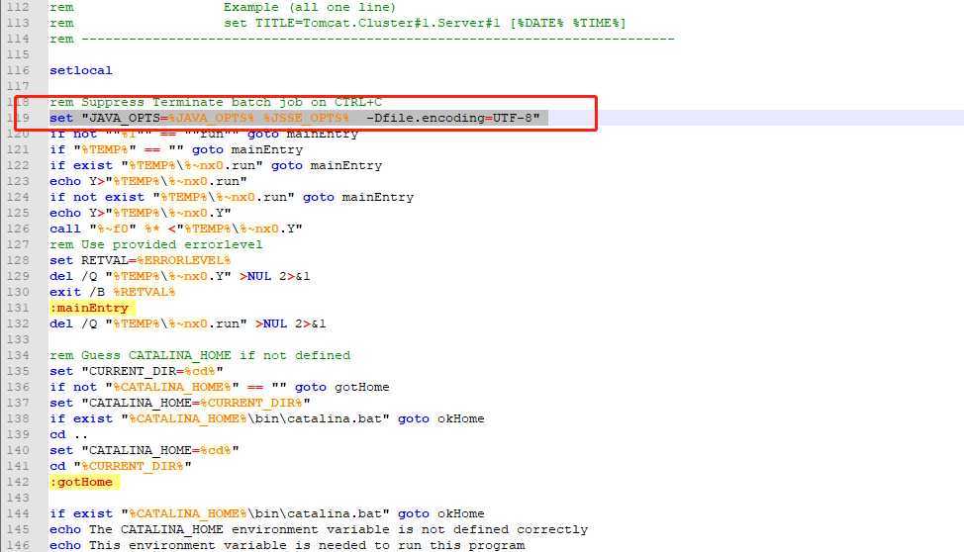
Task: Click the 'setlocal' command on line 116
Action: [x=80, y=70]
